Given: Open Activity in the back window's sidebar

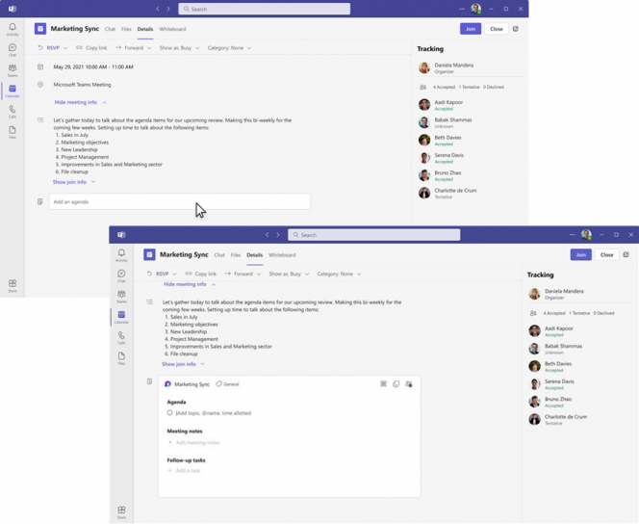Looking at the screenshot, I should (13, 29).
